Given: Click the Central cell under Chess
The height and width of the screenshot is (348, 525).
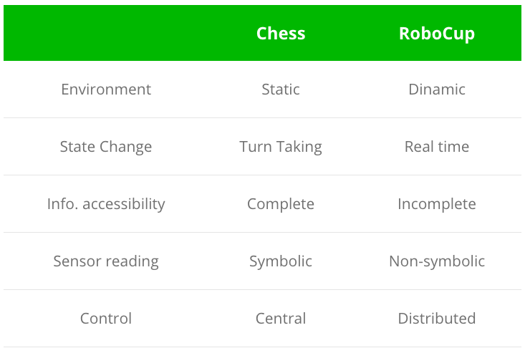Looking at the screenshot, I should click(x=281, y=319).
